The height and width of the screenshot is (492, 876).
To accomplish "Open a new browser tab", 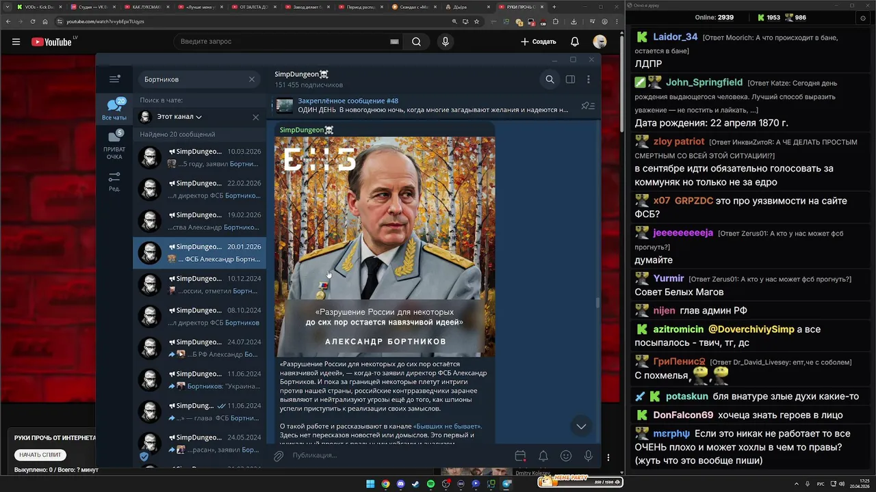I will pos(554,7).
